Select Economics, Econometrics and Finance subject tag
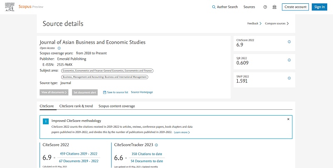The image size is (333, 168). [x=107, y=71]
